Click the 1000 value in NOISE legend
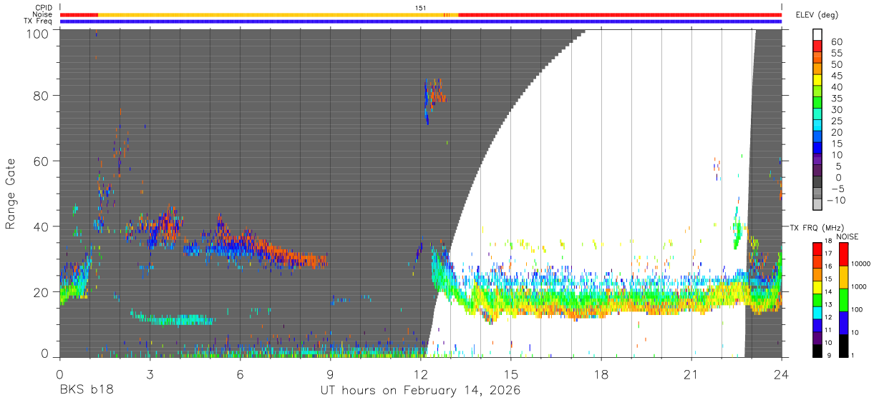This screenshot has width=879, height=405. [858, 286]
